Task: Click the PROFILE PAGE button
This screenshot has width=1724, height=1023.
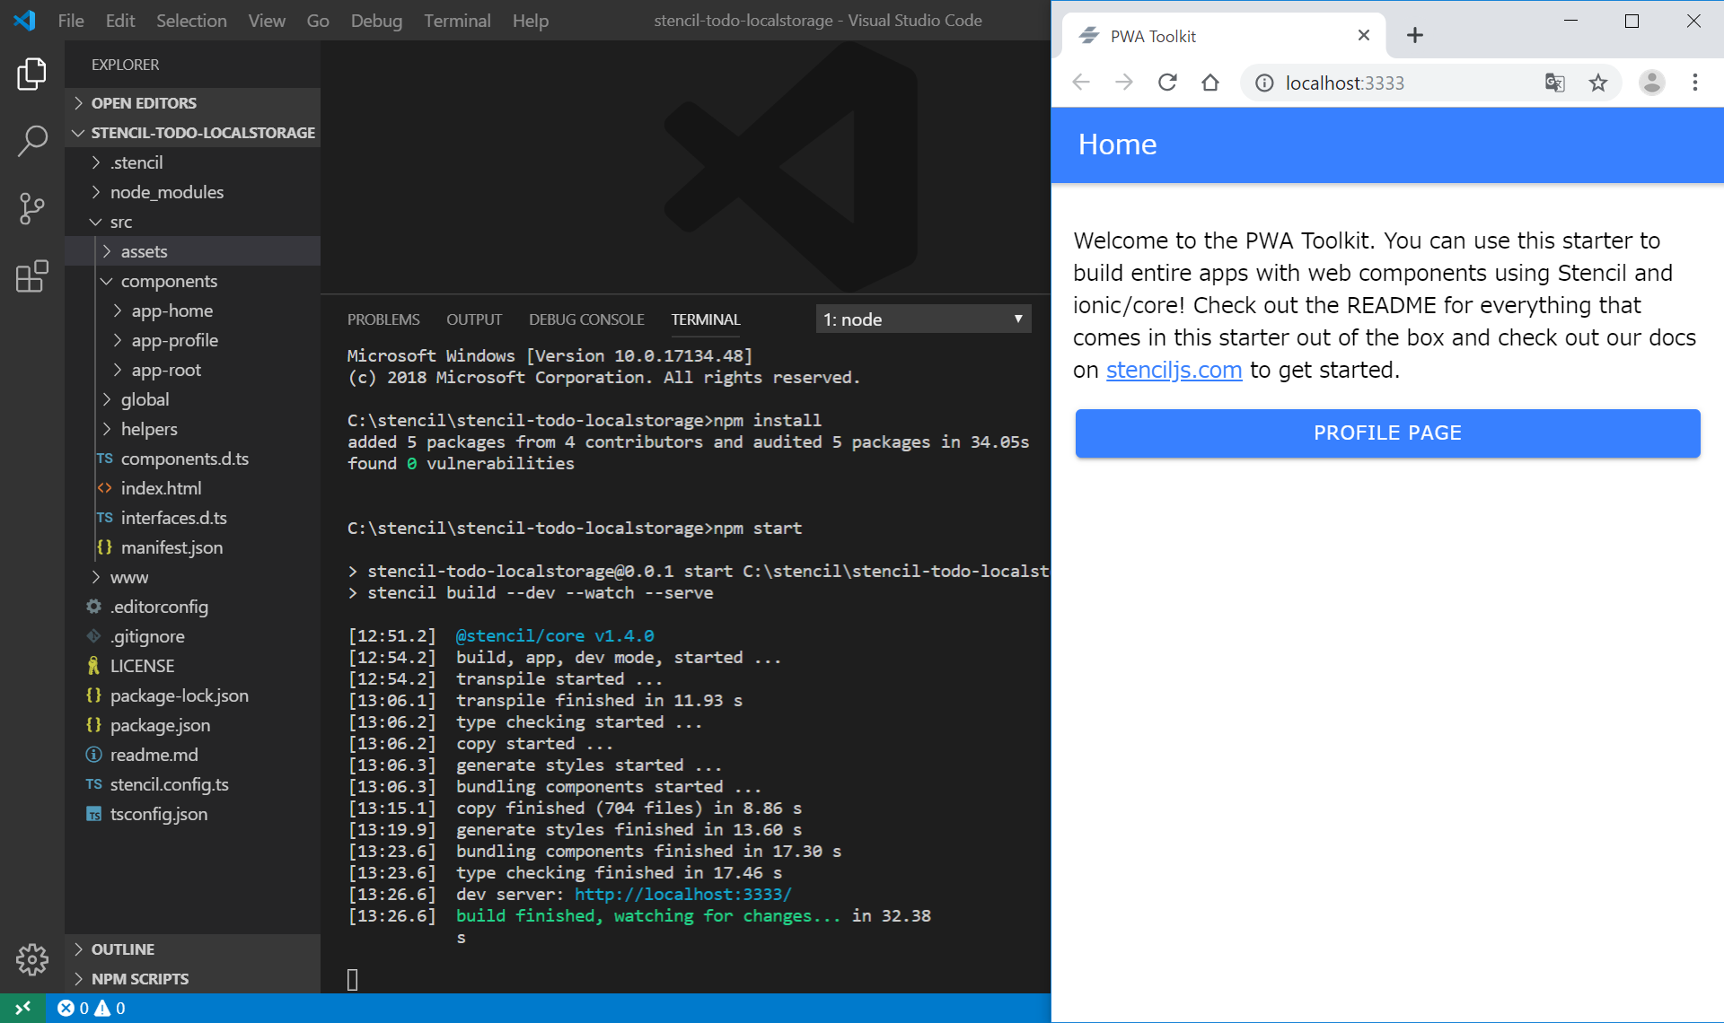Action: click(x=1387, y=433)
